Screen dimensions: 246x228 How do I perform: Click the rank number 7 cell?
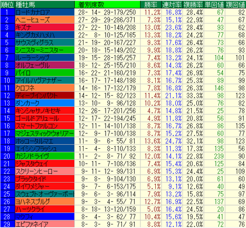click(7, 58)
